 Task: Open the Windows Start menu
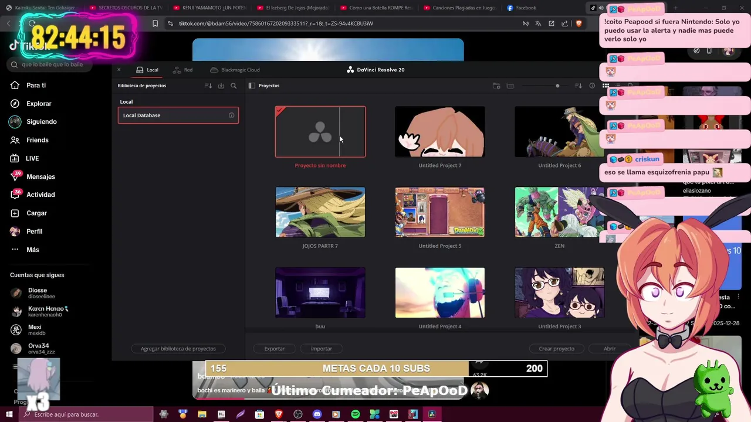[x=9, y=414]
